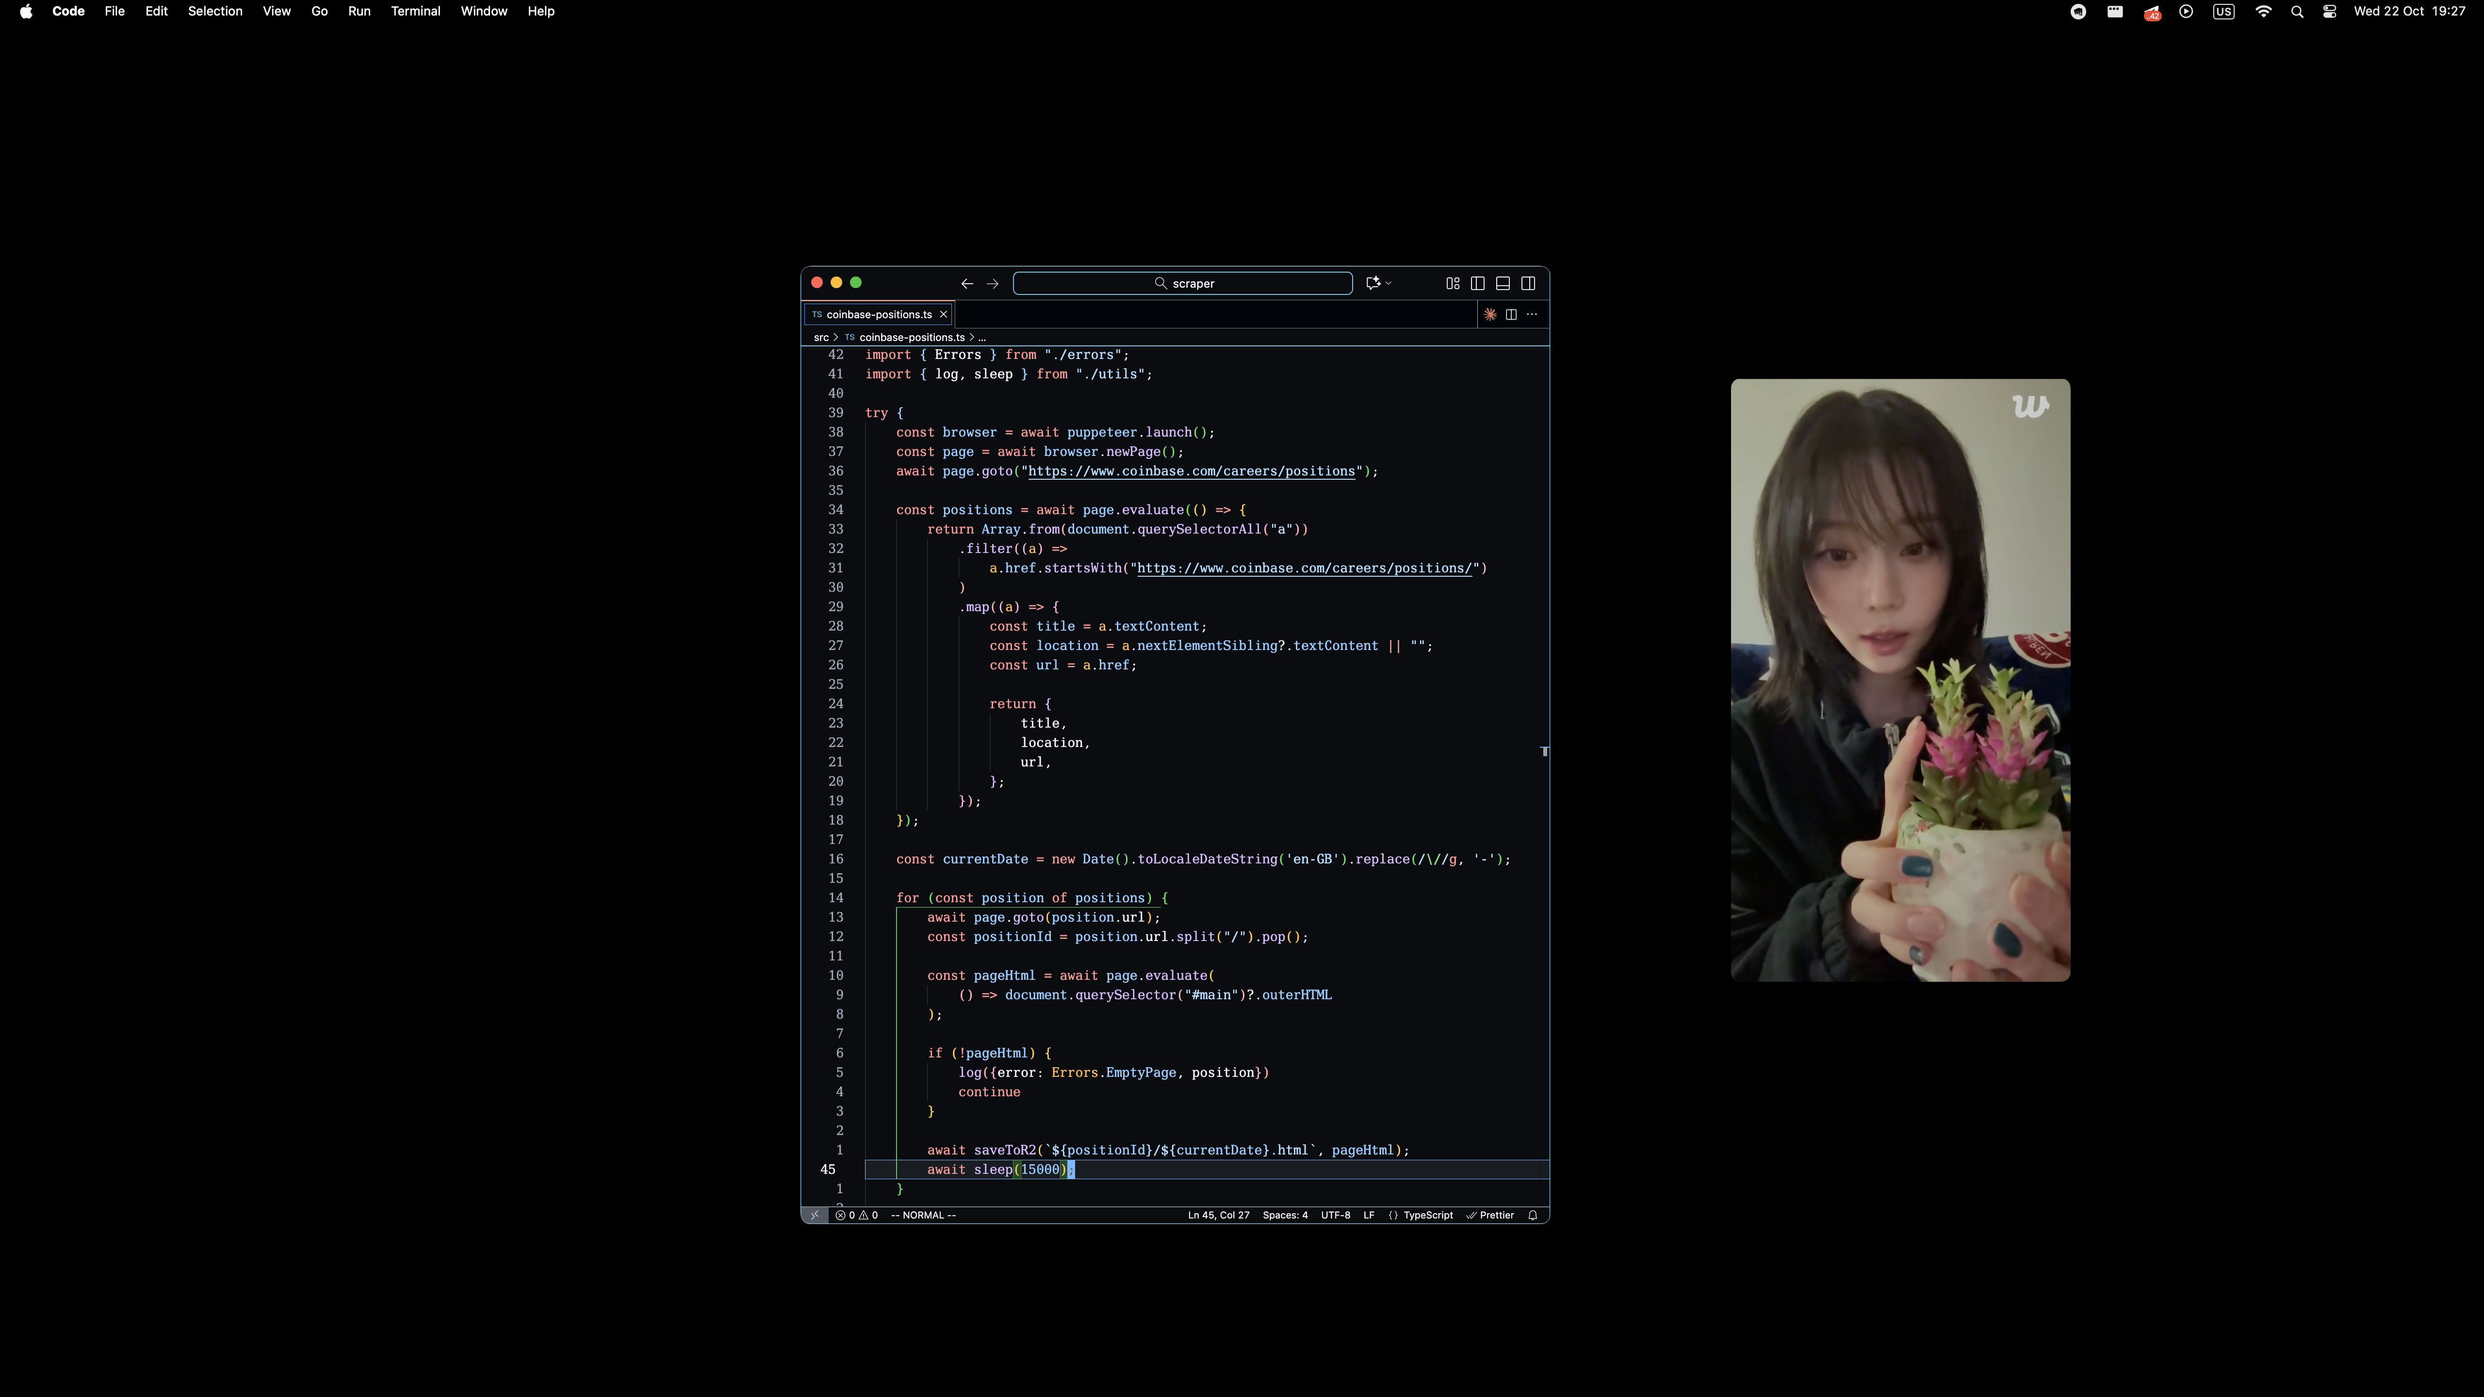Expand the Copilot chat dropdown arrow

point(1389,283)
